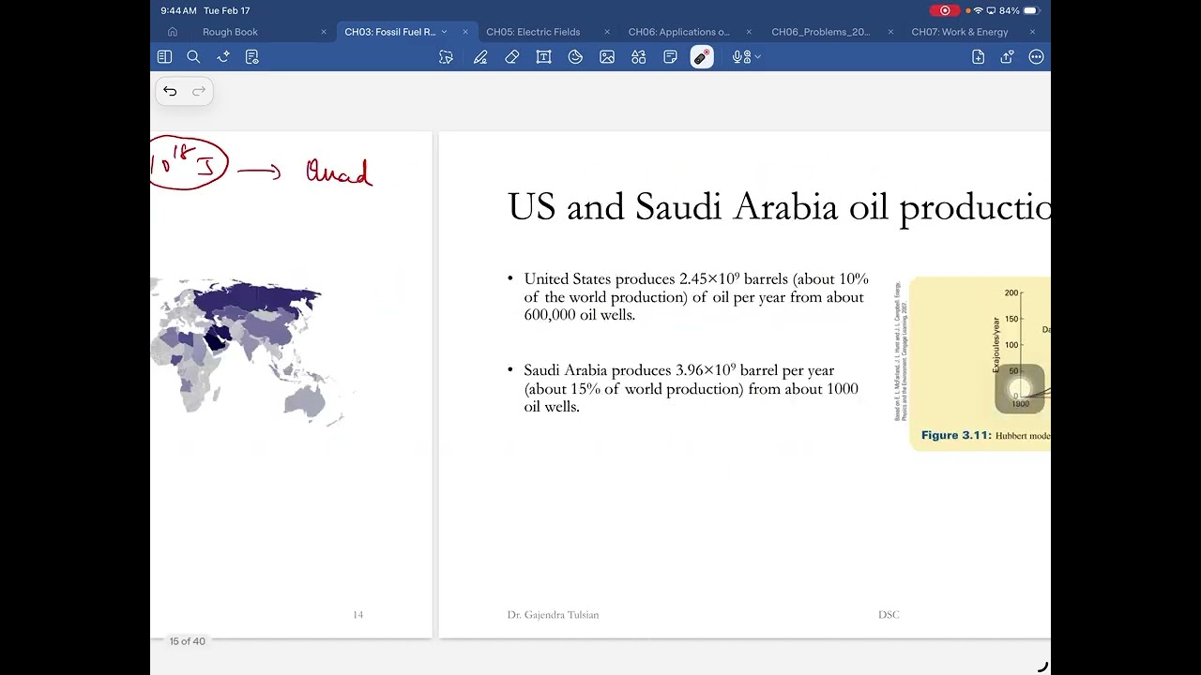Image resolution: width=1201 pixels, height=675 pixels.
Task: Switch to CH06: Applications tab
Action: 678,32
